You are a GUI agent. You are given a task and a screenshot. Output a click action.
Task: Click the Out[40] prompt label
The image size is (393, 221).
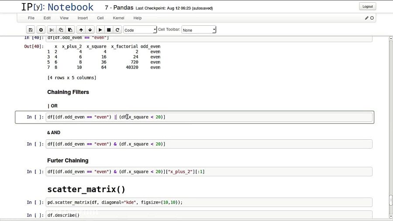34,46
